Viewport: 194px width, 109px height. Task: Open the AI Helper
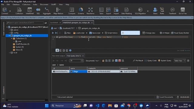[165, 33]
